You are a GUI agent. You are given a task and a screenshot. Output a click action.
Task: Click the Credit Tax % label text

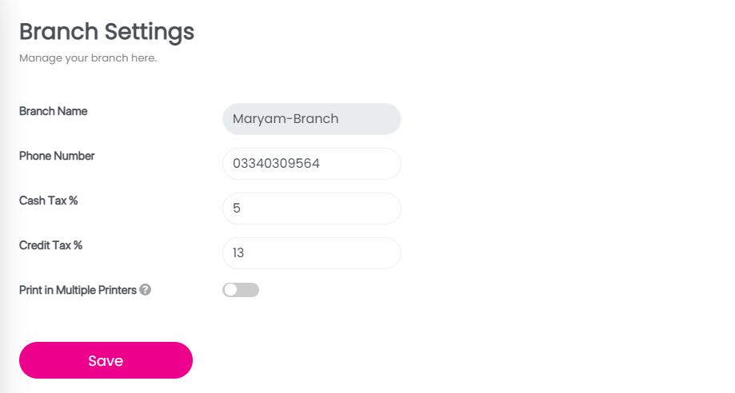(51, 245)
